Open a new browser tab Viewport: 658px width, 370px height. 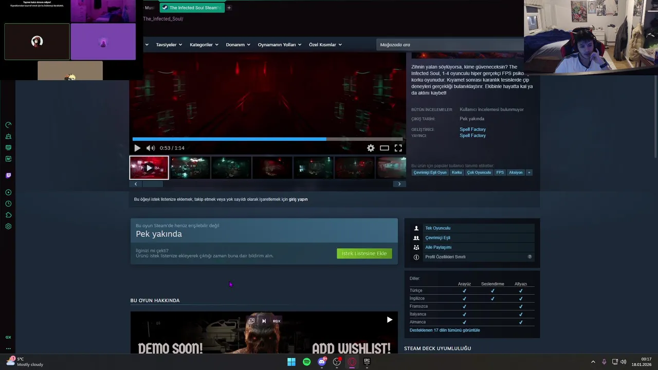pos(229,8)
